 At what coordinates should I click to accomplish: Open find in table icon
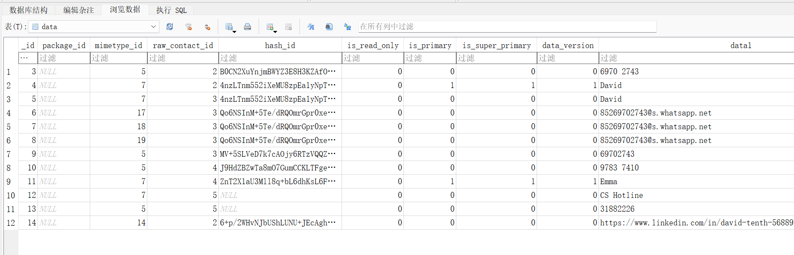(329, 27)
